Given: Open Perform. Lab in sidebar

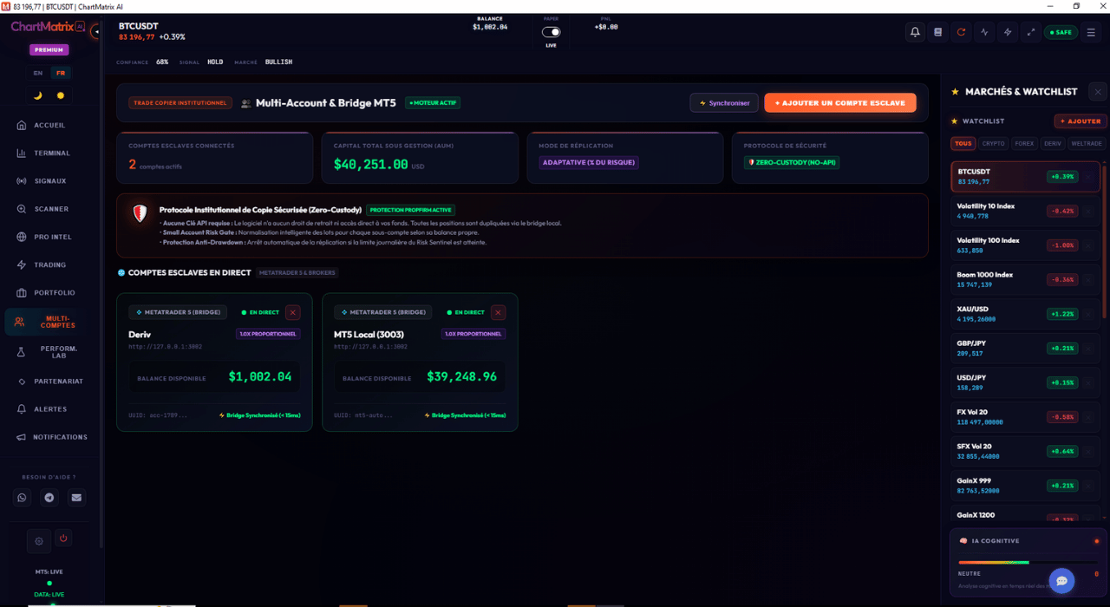Looking at the screenshot, I should click(49, 352).
